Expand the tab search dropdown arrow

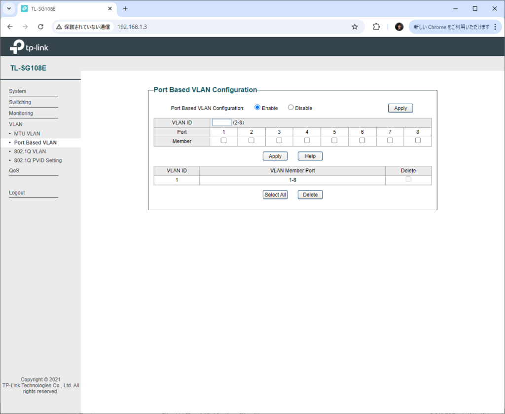[x=8, y=8]
